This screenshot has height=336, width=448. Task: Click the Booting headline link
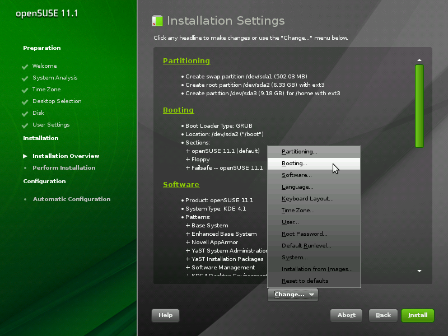click(178, 110)
